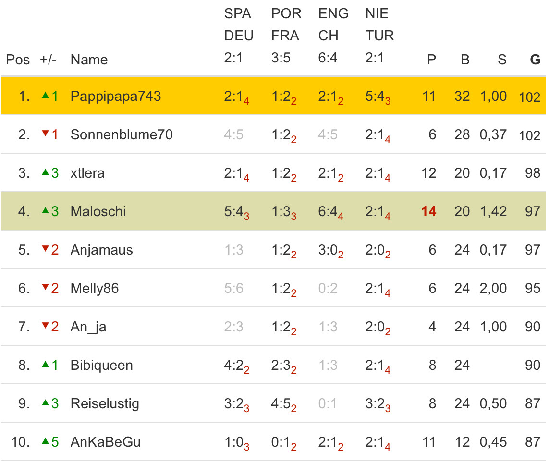Click Maloschi's red 14 points value

(428, 211)
